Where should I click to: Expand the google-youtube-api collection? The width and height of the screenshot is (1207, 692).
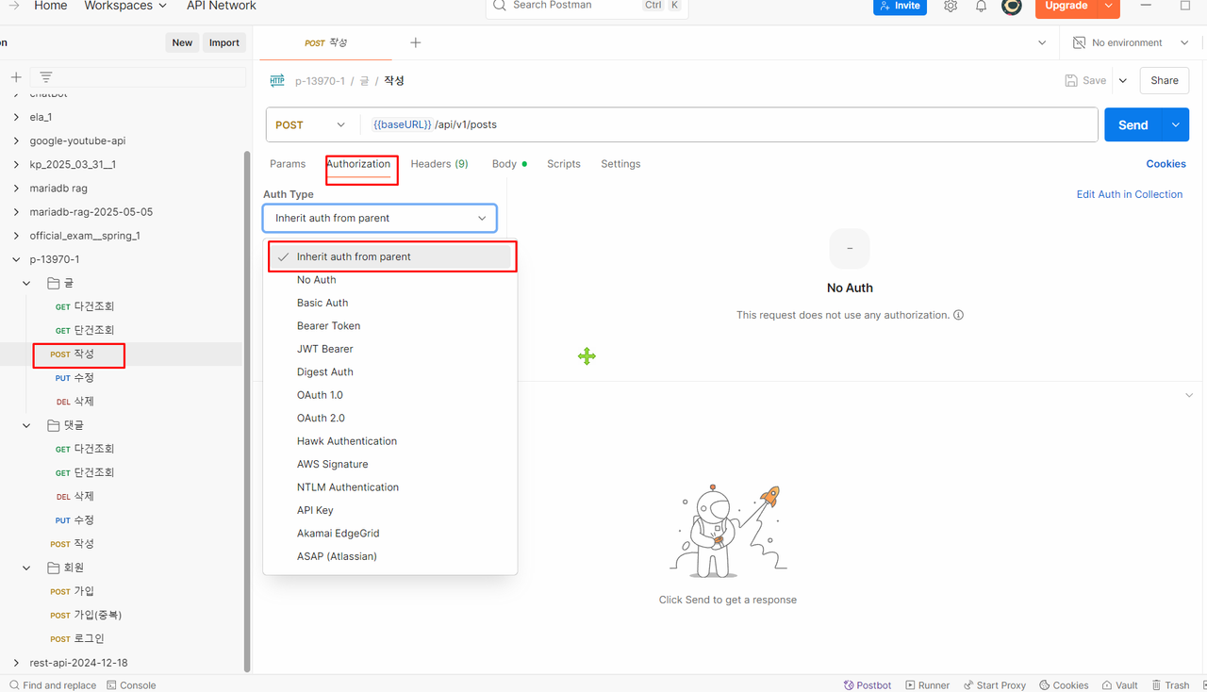[16, 140]
